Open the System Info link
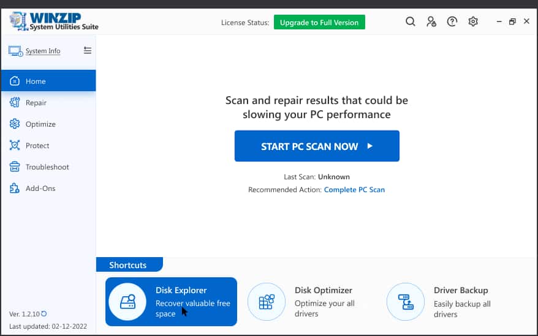 (43, 51)
